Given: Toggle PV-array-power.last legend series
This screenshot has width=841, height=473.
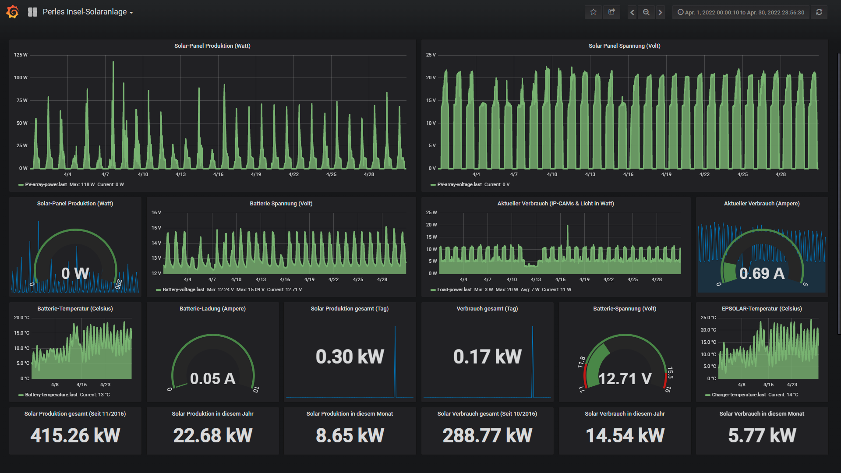Looking at the screenshot, I should point(46,184).
